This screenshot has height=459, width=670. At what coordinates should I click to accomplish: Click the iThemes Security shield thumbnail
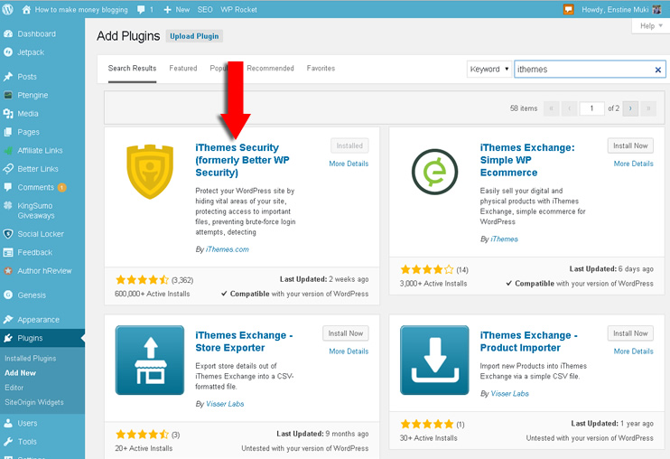coord(150,172)
